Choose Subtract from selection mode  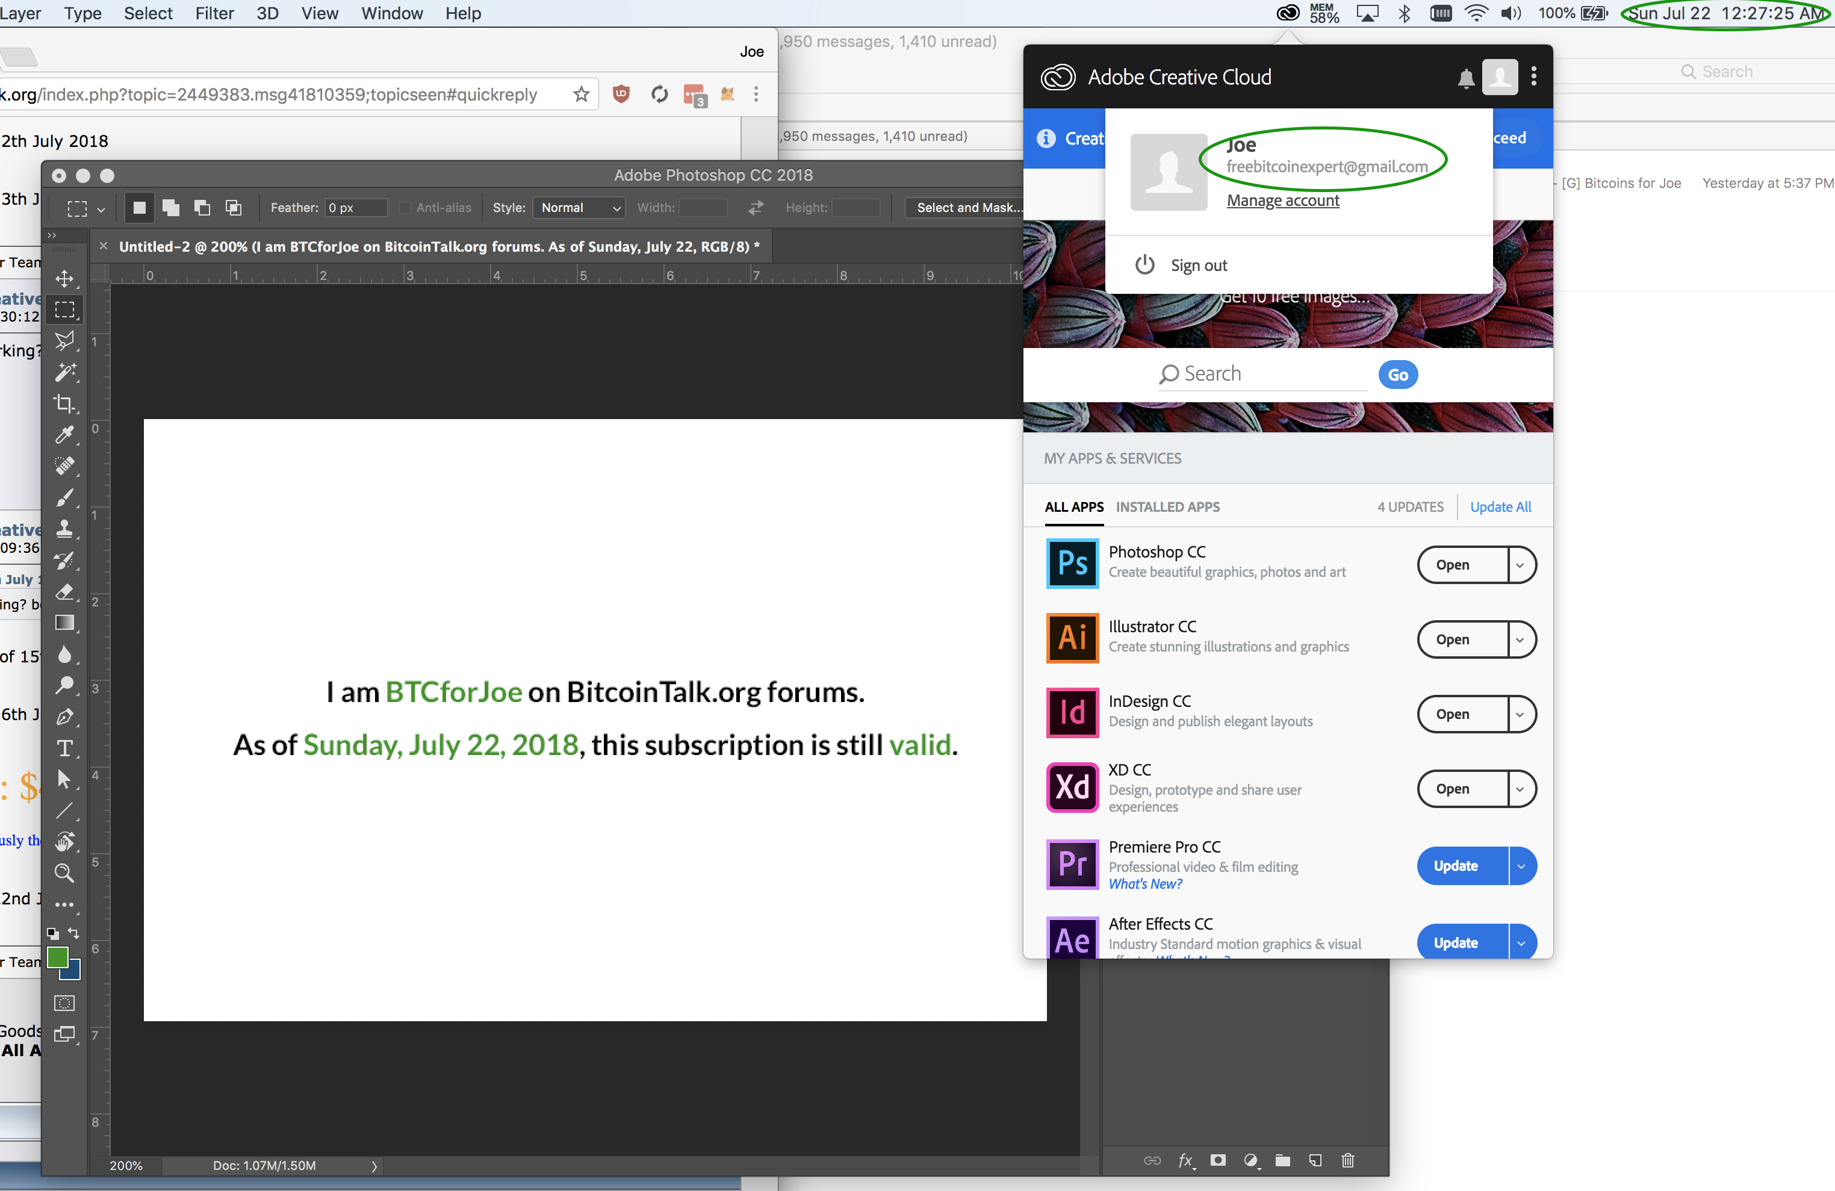pyautogui.click(x=202, y=207)
